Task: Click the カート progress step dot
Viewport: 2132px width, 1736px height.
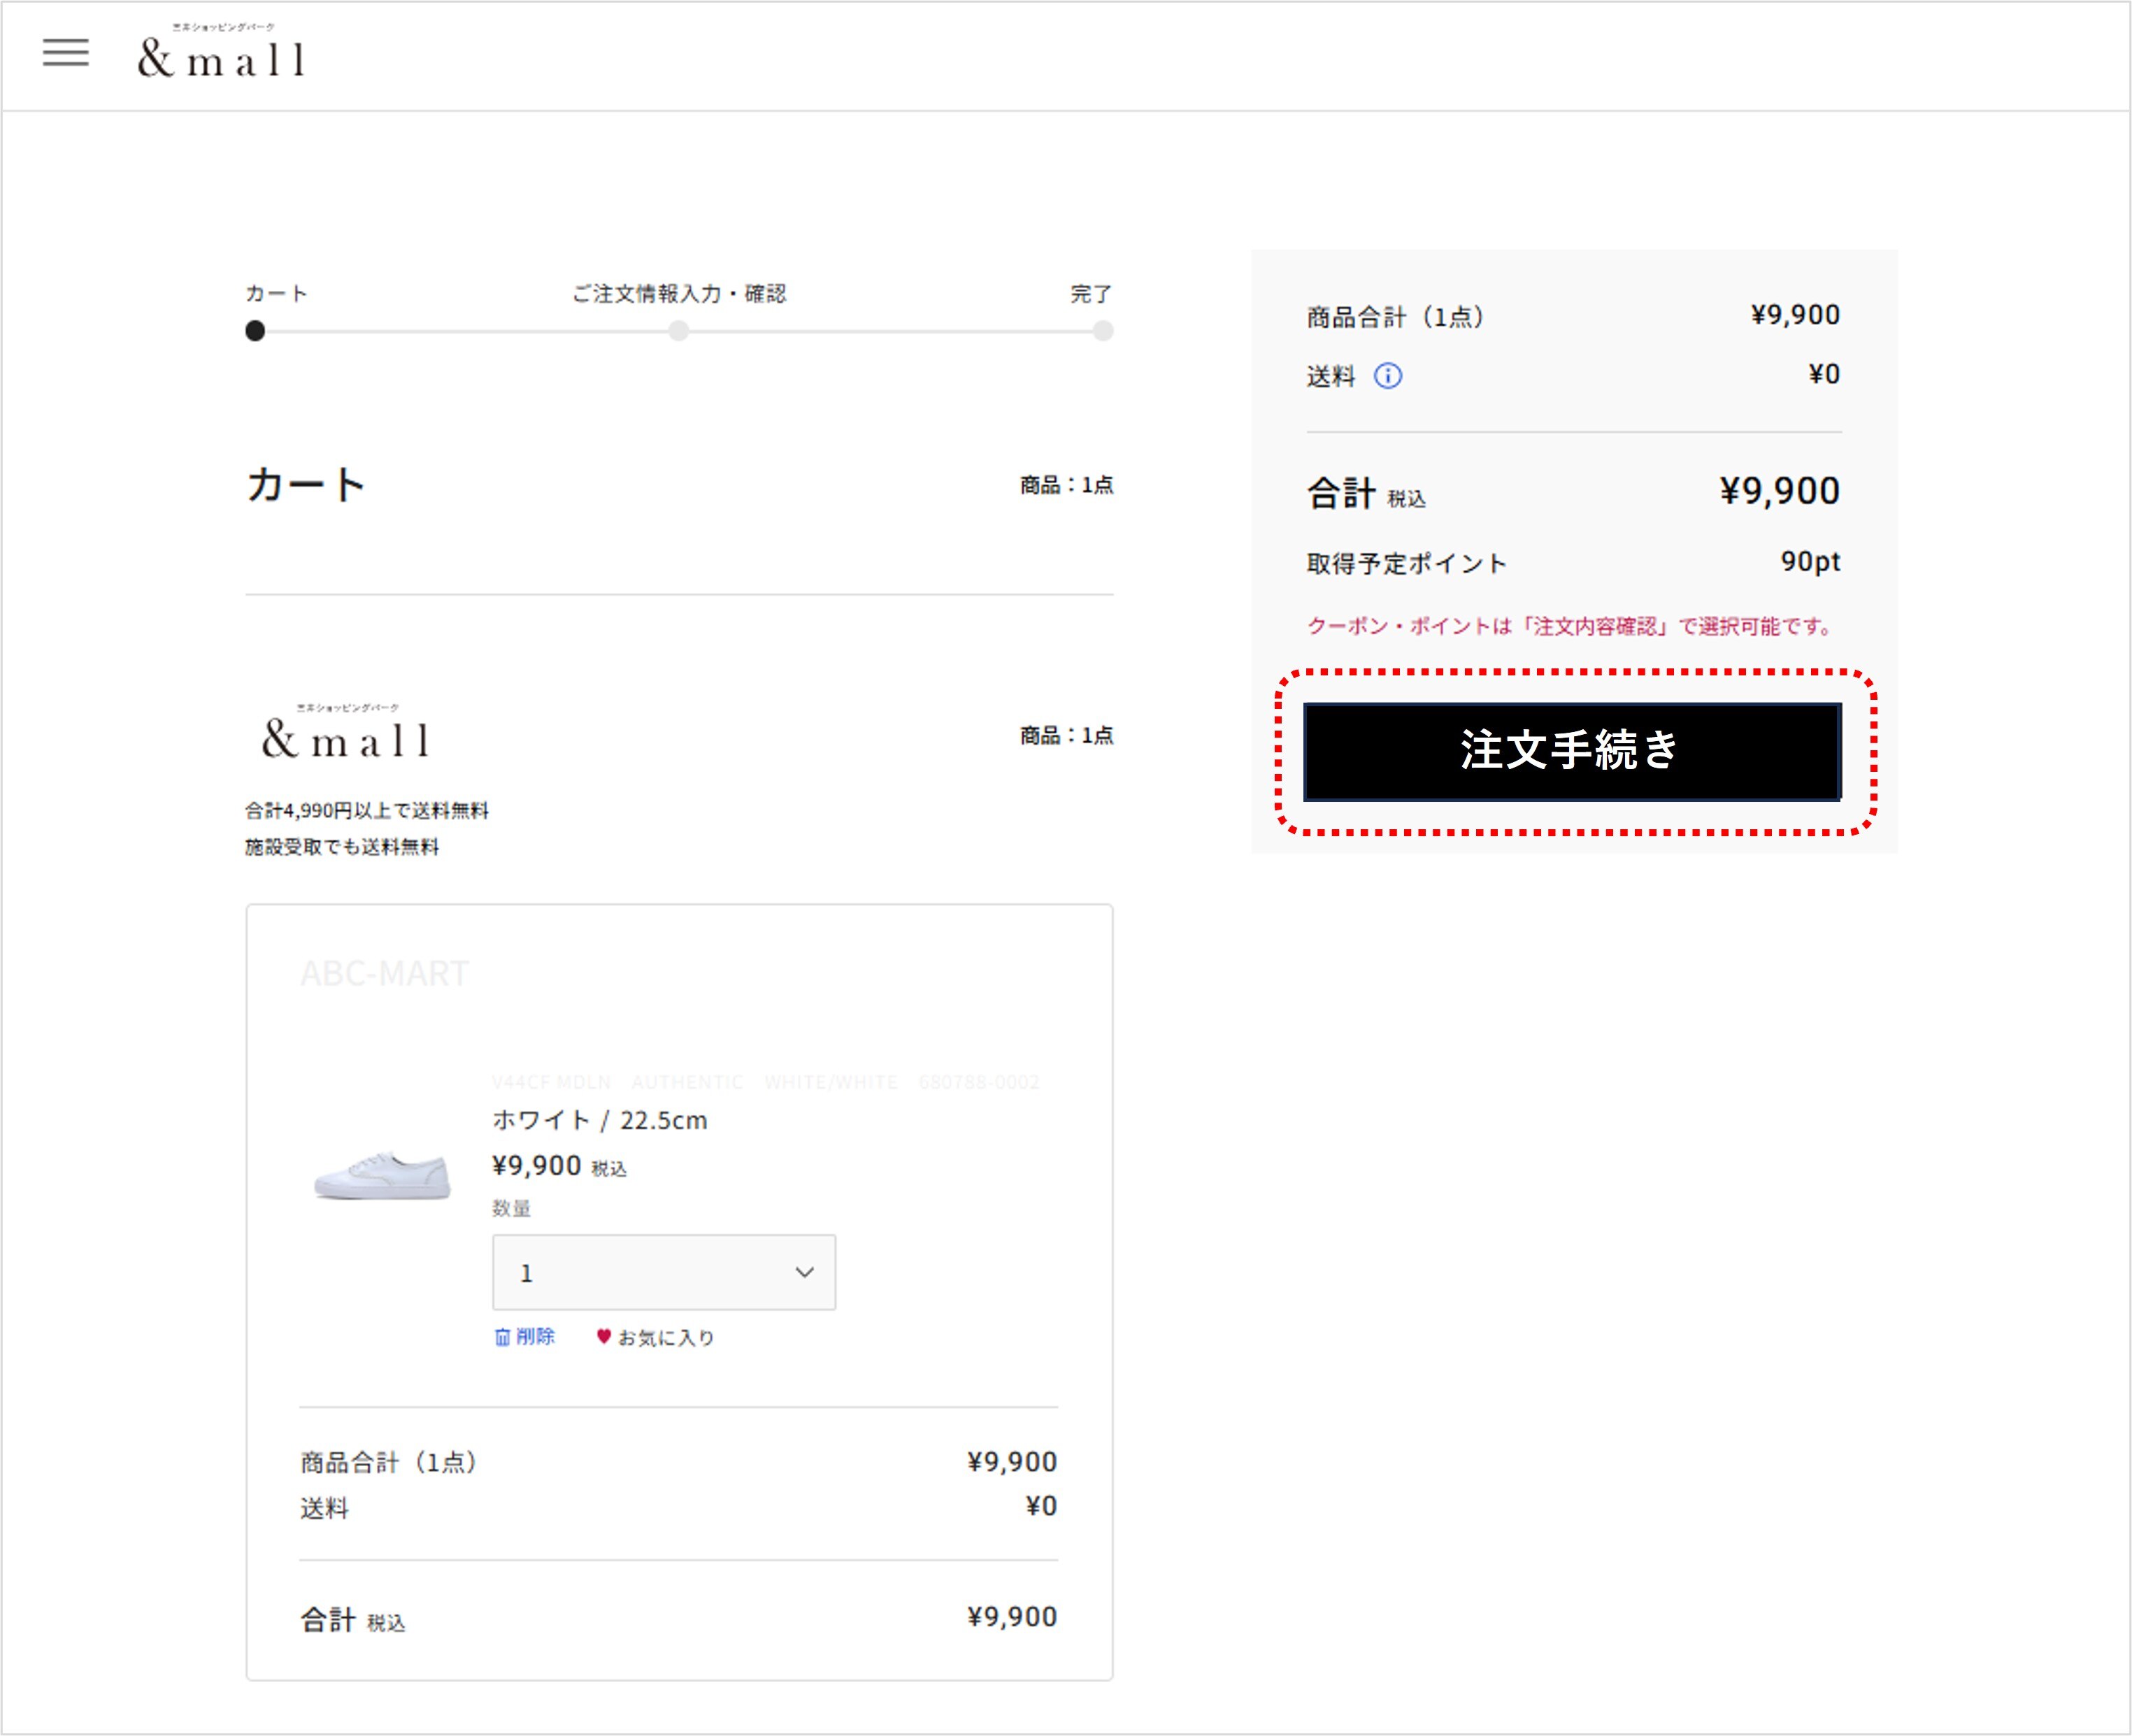Action: [255, 331]
